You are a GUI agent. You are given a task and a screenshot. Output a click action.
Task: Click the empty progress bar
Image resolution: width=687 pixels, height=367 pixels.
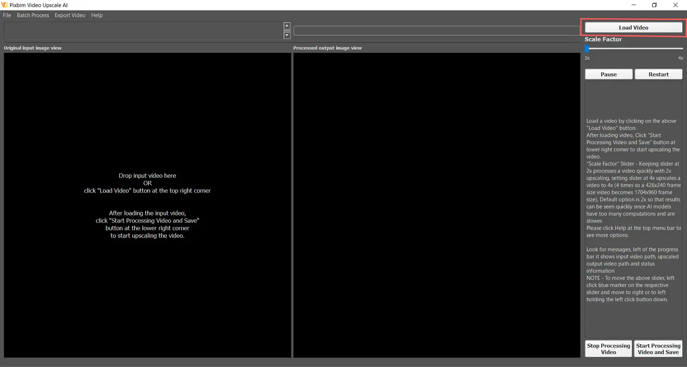[x=436, y=31]
